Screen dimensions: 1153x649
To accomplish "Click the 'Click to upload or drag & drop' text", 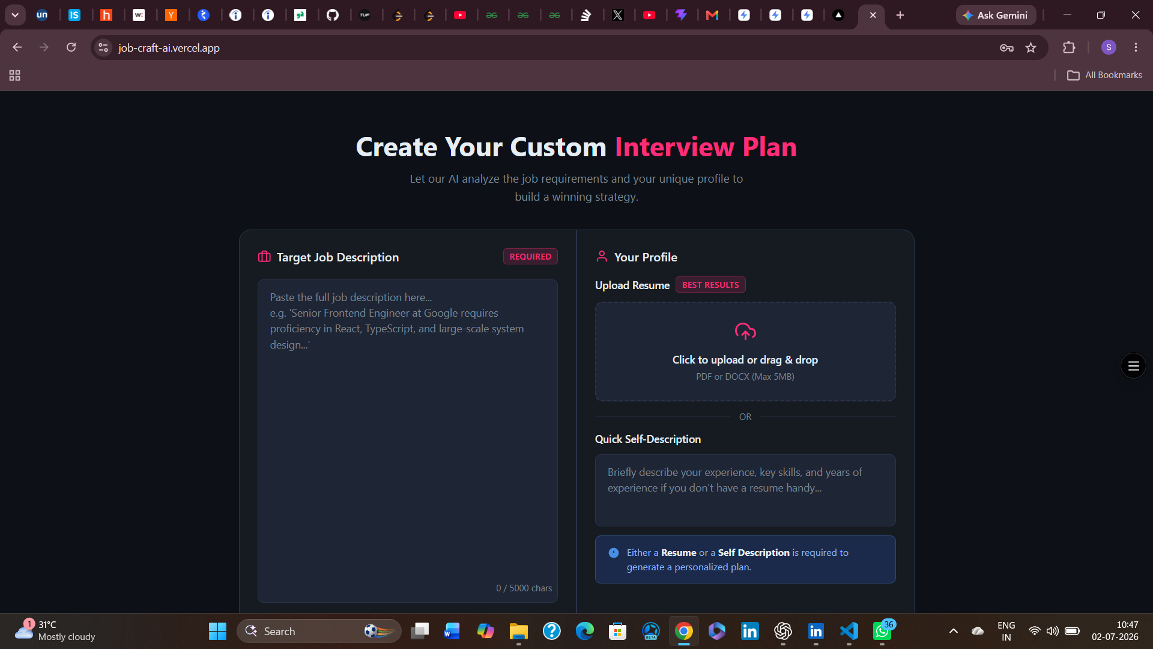I will [745, 360].
